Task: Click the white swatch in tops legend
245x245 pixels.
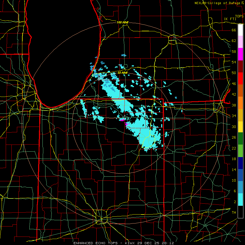Action: pos(240,30)
